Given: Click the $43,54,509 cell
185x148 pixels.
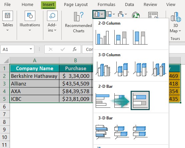Looking at the screenshot, I should pos(76,84).
